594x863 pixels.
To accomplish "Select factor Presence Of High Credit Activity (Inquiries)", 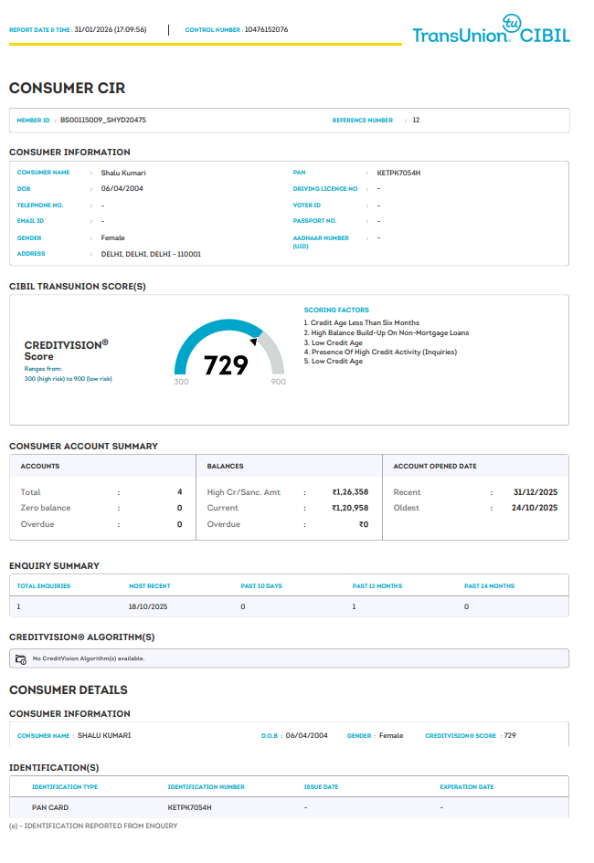I will tap(384, 353).
